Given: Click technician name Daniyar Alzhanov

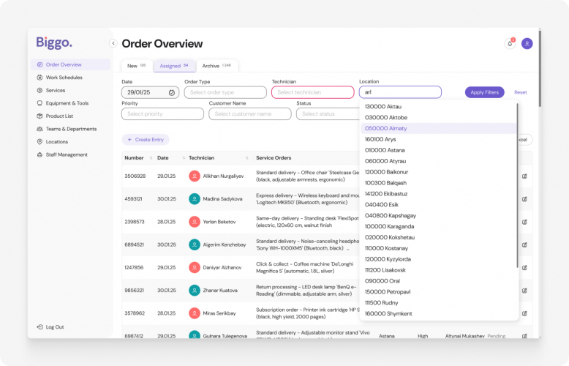Looking at the screenshot, I should point(222,268).
